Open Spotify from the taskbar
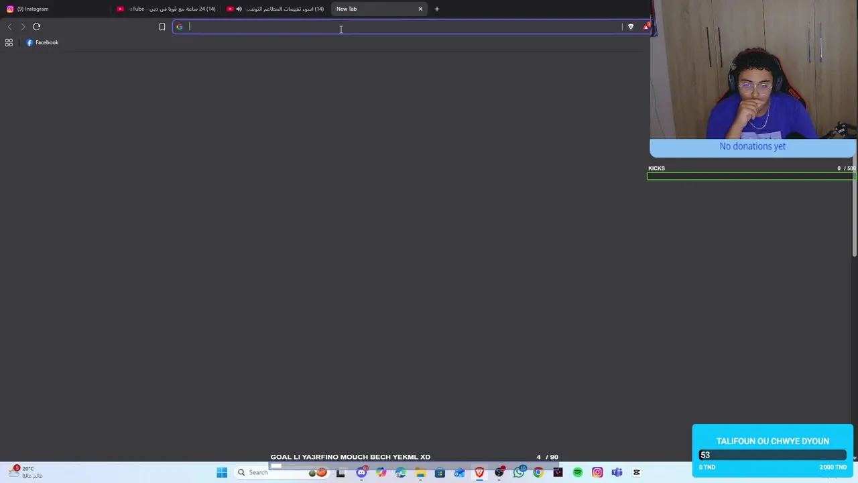858x483 pixels. coord(578,472)
